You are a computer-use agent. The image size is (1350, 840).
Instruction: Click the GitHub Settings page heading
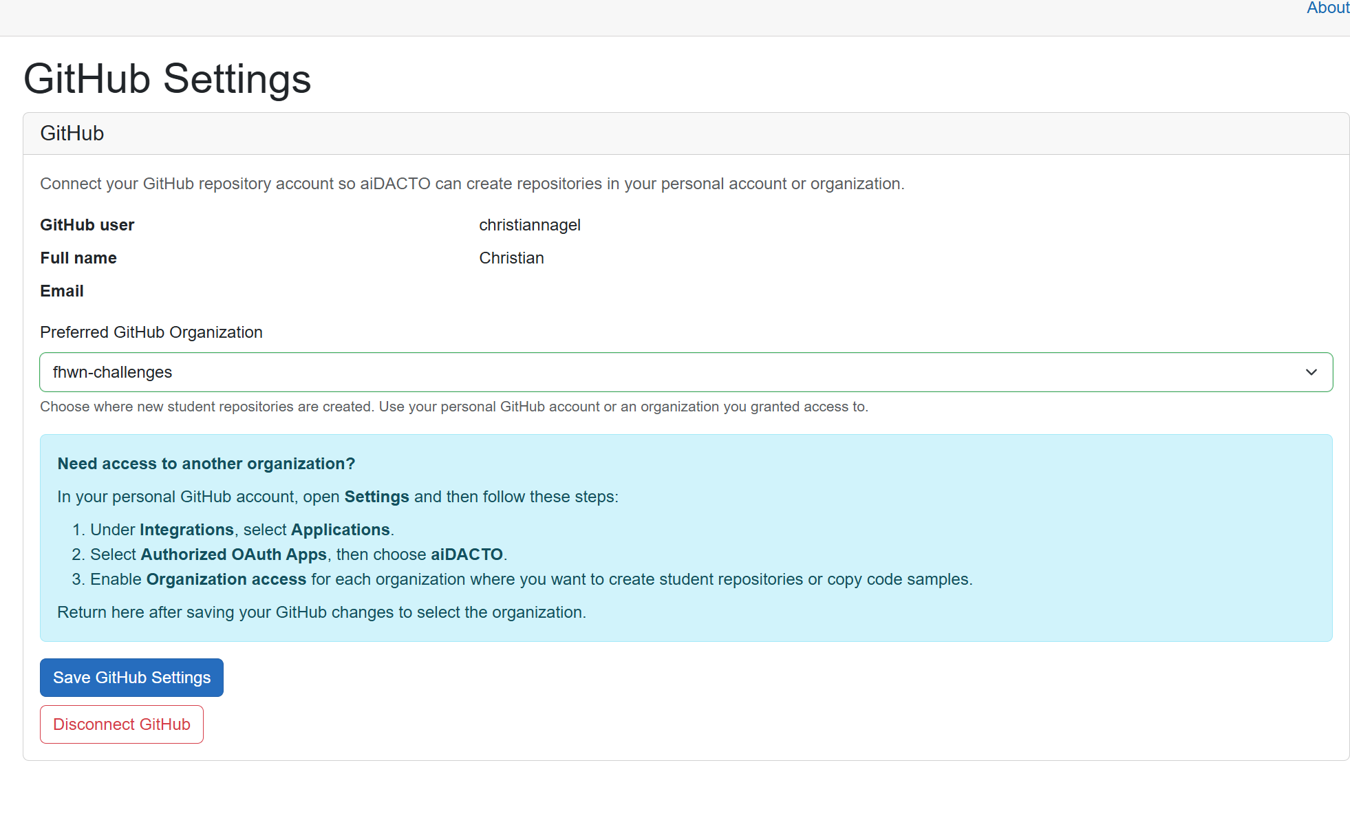(x=167, y=78)
